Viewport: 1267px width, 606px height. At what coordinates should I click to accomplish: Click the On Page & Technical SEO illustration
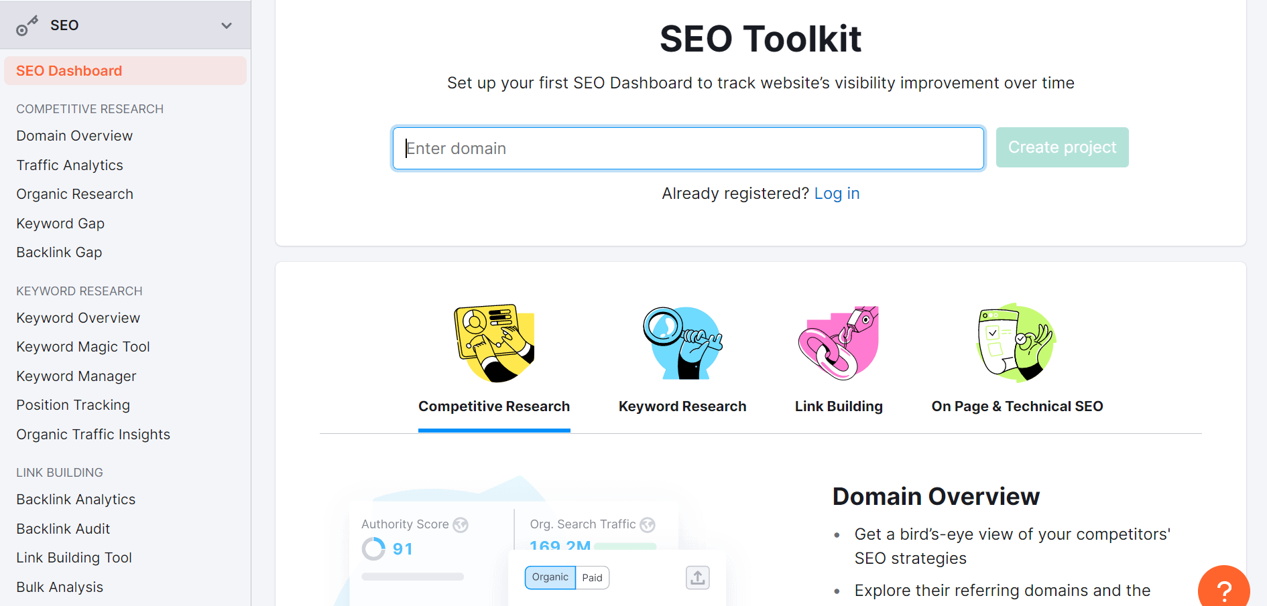(x=1016, y=343)
